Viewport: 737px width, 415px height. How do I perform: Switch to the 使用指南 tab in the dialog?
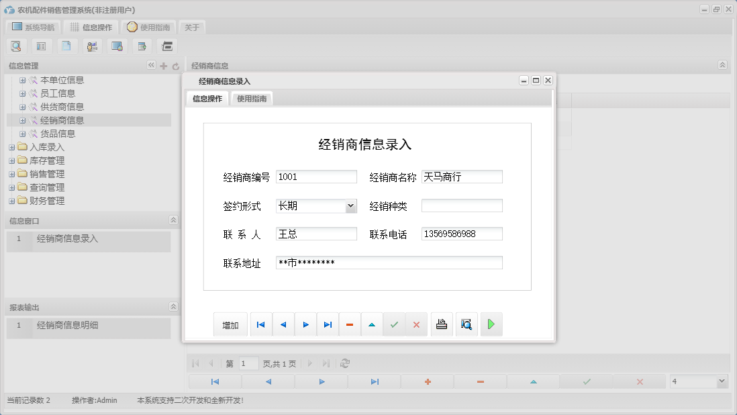coord(253,97)
